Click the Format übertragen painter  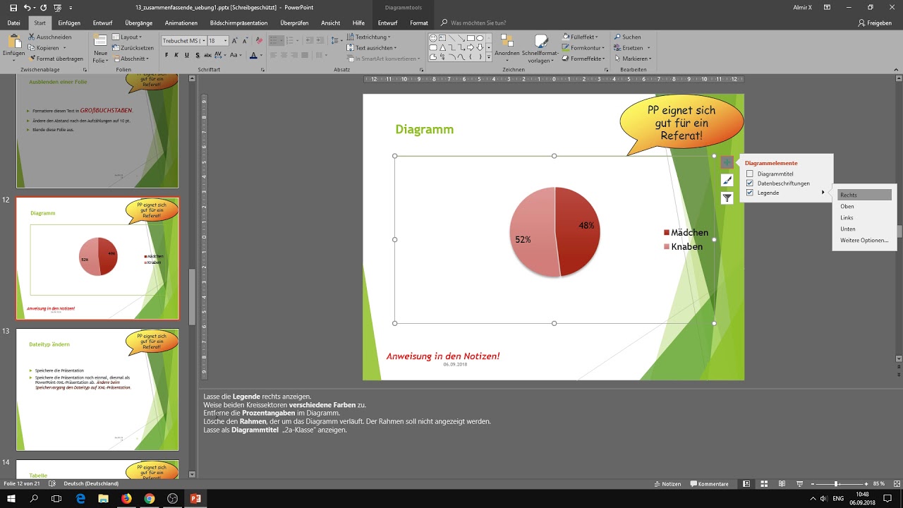coord(55,59)
